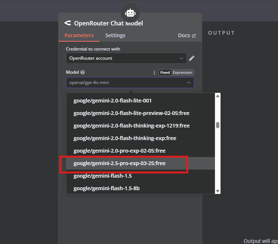278x244 pixels.
Task: Choose google/gemini-2.0-flash-lite-001 from the list
Action: point(140,101)
